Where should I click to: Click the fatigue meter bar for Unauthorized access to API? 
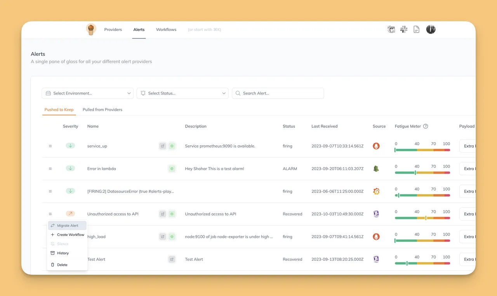point(422,218)
